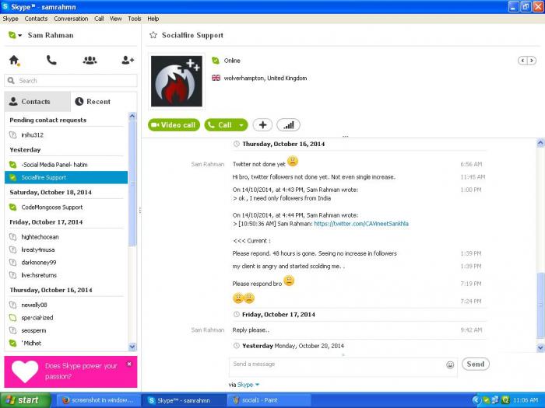Open the dial pad phone icon
Viewport: 545px width, 408px height.
51,61
